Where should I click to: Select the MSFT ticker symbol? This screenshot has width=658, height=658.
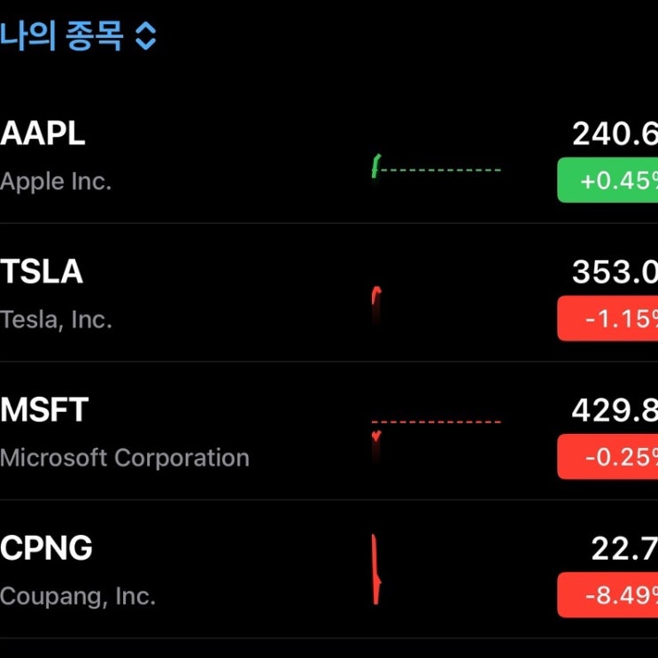click(45, 410)
